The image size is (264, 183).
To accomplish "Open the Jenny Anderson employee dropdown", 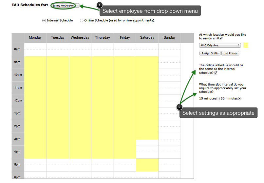I will click(65, 6).
